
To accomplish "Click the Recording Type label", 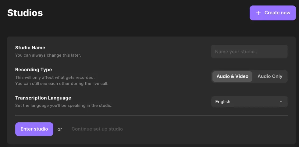I will [34, 70].
